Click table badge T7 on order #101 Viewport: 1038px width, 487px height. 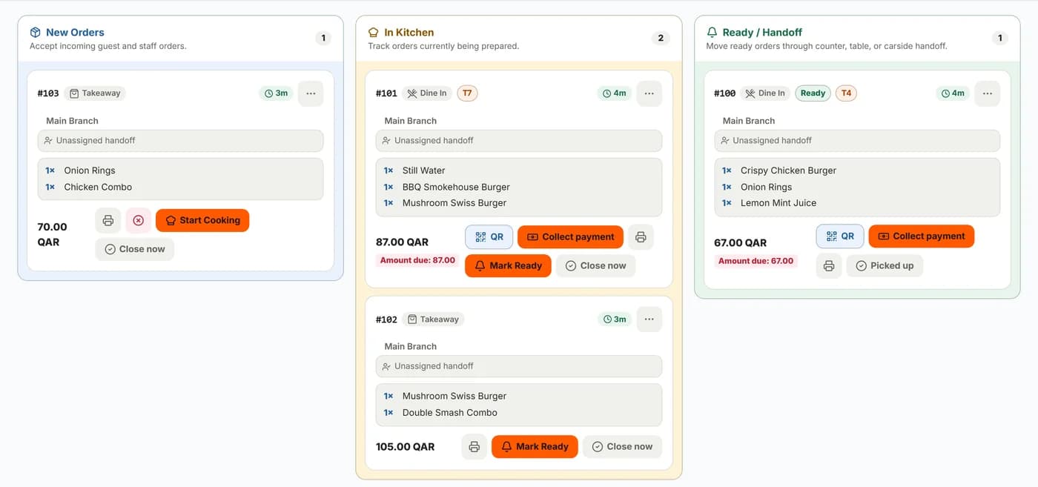(x=467, y=93)
